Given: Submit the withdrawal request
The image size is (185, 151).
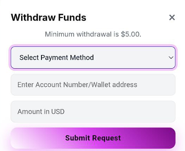Looking at the screenshot, I should coord(93,138).
